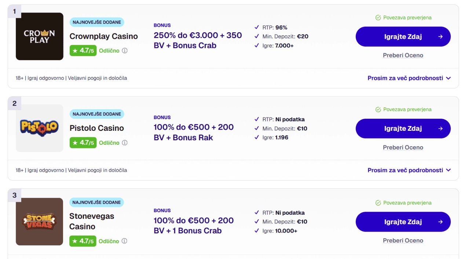Click the green 4.7/5 star badge for Crownplay
This screenshot has width=465, height=259.
click(x=83, y=51)
